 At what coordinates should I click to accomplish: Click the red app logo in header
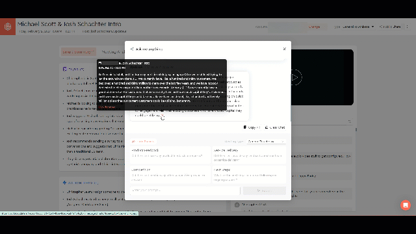8,27
